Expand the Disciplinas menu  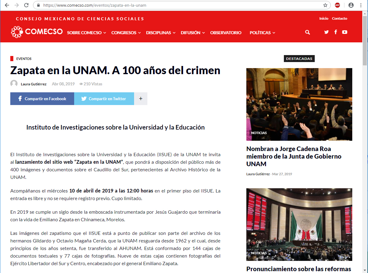[x=161, y=33]
